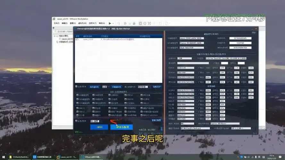The height and width of the screenshot is (160, 285).
Task: Collapse the 我的计算机 tree node
Action: pyautogui.click(x=54, y=36)
